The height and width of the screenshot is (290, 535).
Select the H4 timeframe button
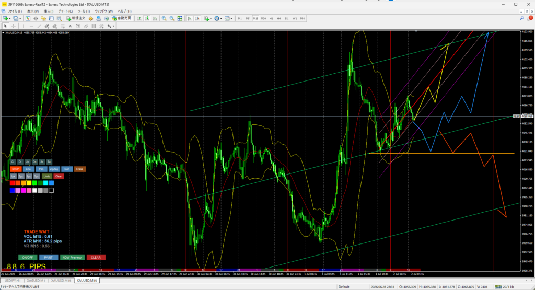tap(279, 18)
